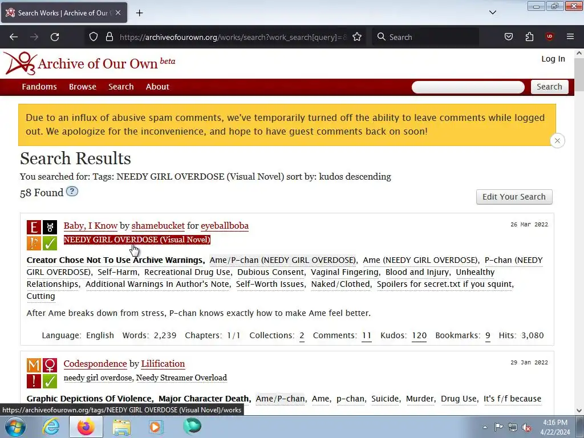The width and height of the screenshot is (584, 438).
Task: Open tracking protection shield info
Action: point(94,36)
